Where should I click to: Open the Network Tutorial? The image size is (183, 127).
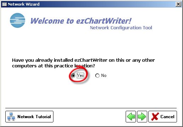(29, 116)
